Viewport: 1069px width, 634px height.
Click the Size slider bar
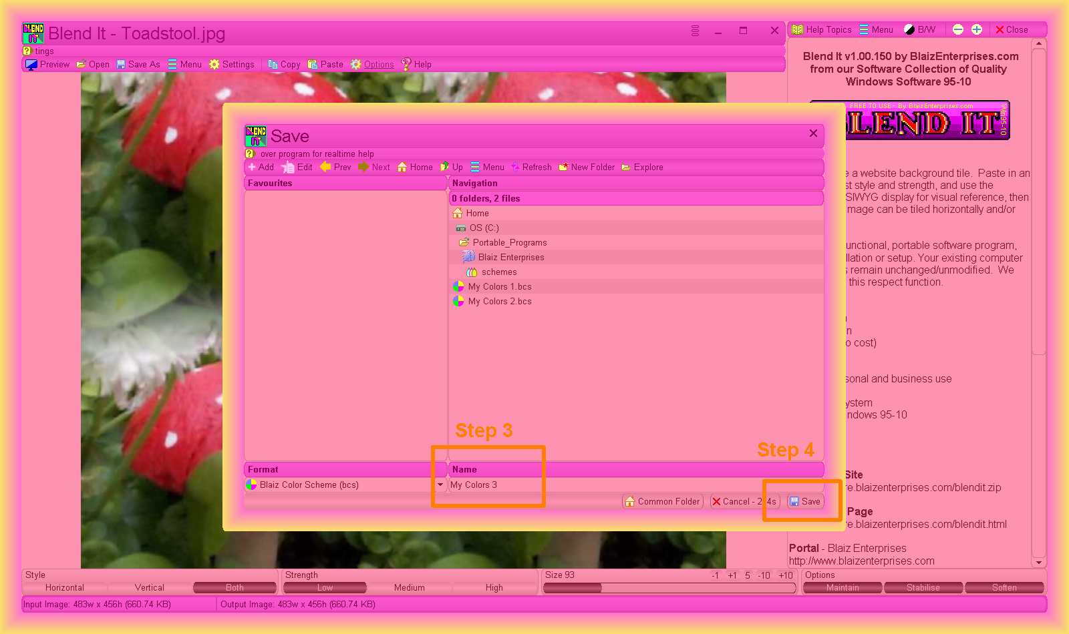click(x=669, y=588)
